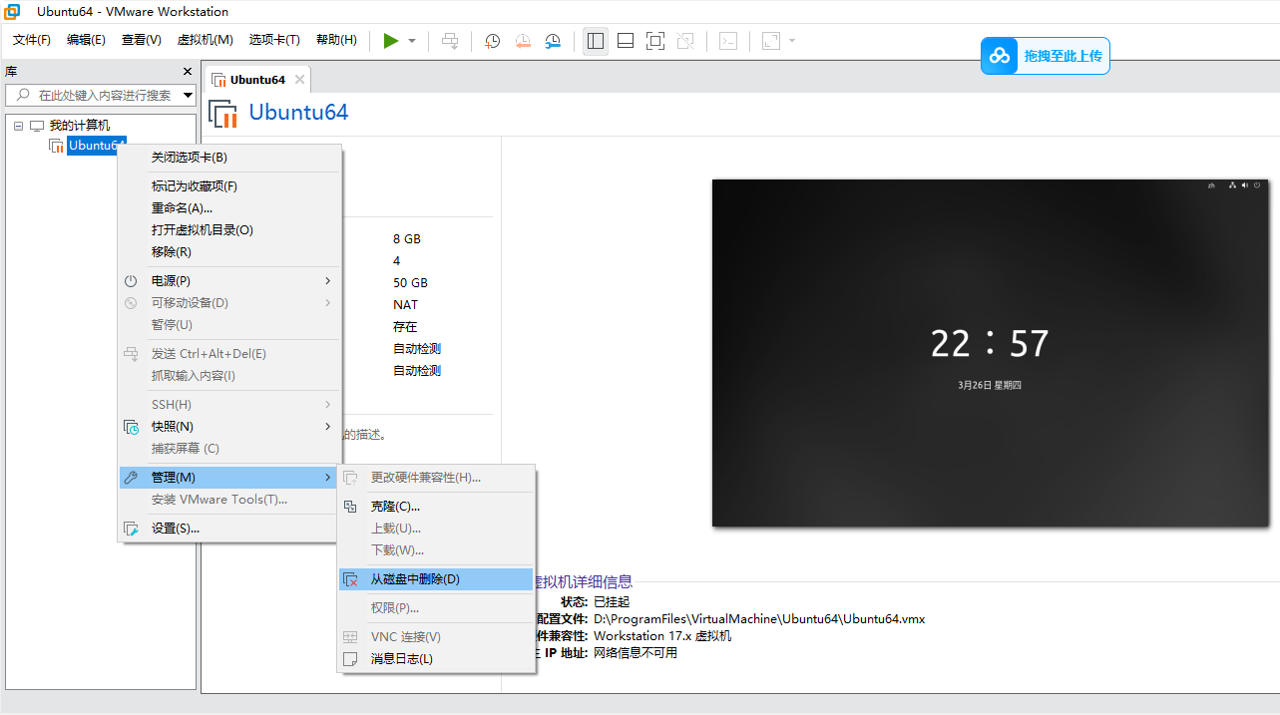Open the library search dropdown arrow

tap(189, 96)
